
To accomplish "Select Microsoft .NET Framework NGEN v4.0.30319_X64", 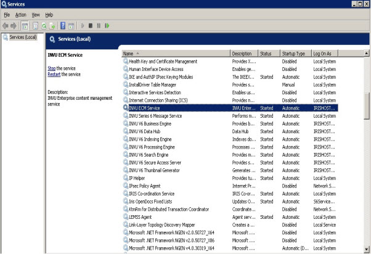I will click(171, 248).
